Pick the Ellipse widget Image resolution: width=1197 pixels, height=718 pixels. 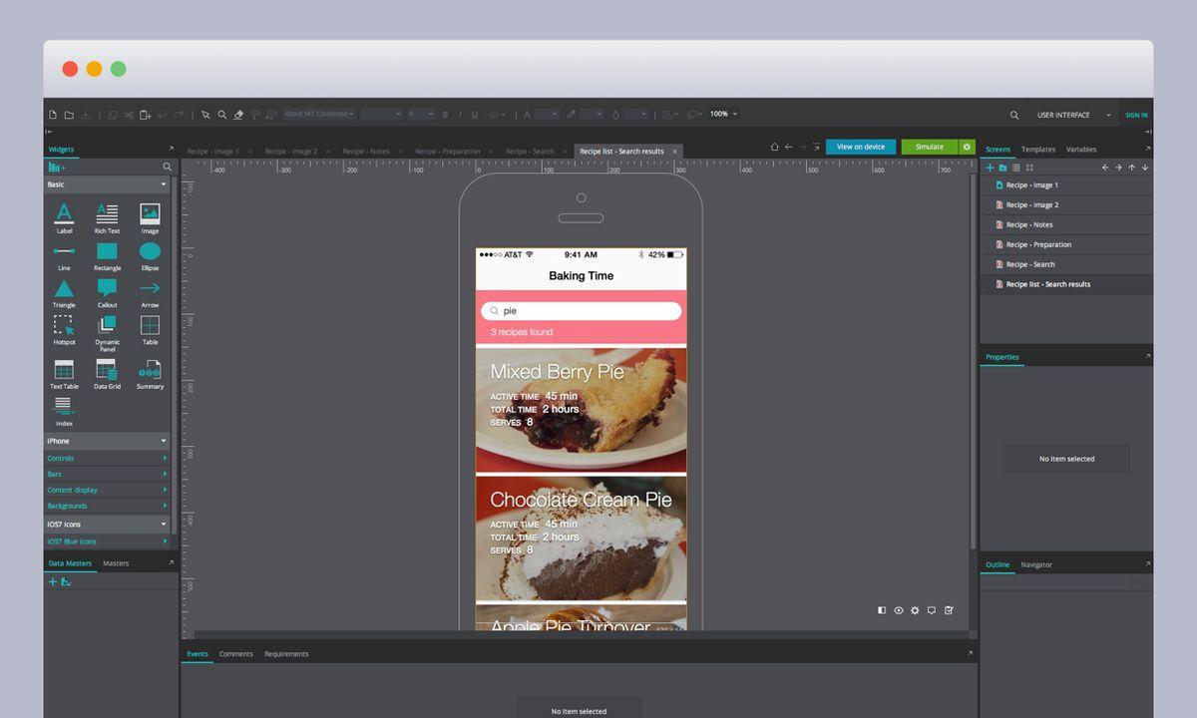pos(150,253)
